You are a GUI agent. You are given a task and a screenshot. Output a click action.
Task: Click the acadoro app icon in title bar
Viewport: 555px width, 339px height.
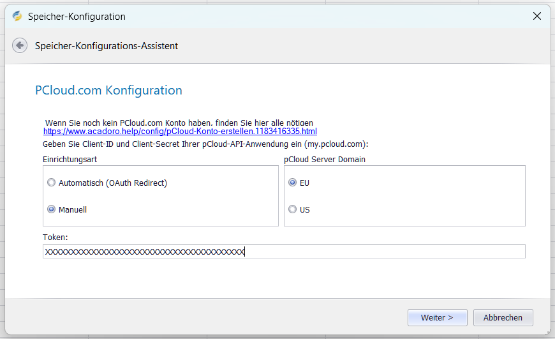pos(17,16)
